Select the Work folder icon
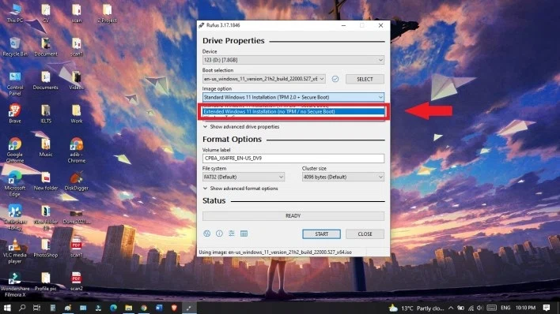Screen dimensions: 560x314 77,114
